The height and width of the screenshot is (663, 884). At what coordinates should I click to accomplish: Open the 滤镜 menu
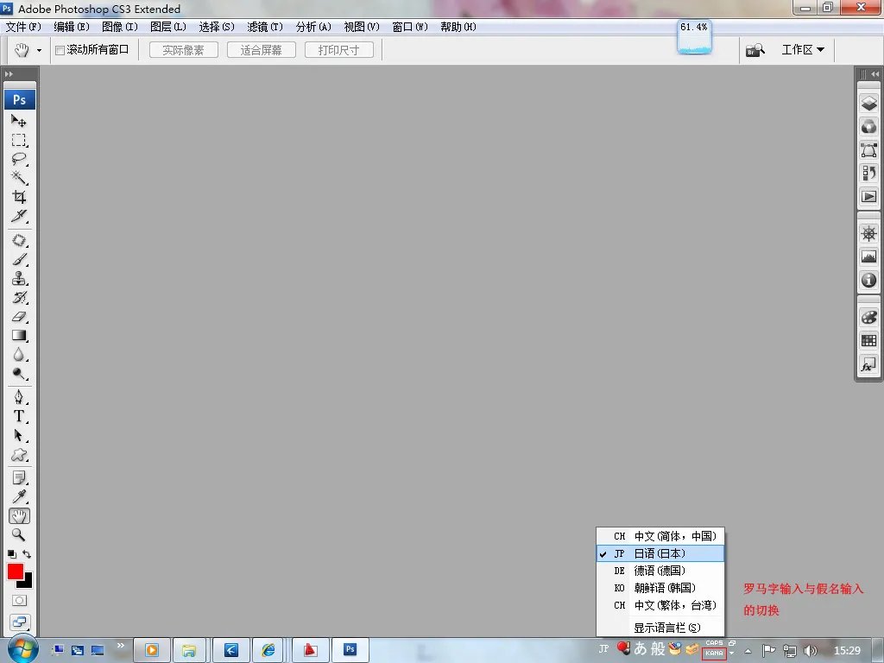coord(264,27)
